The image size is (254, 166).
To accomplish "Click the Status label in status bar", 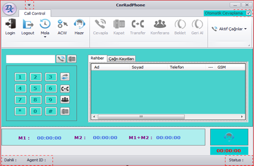I will pyautogui.click(x=236, y=160).
